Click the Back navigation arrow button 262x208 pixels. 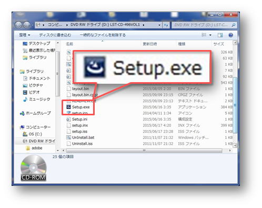tap(18, 25)
